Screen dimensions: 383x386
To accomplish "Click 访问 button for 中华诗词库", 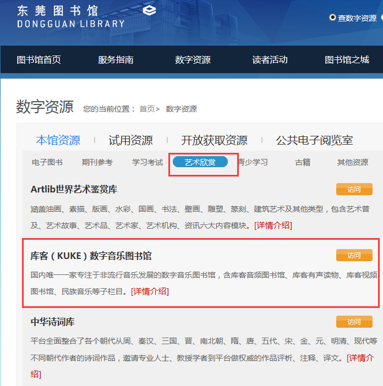I will (354, 322).
